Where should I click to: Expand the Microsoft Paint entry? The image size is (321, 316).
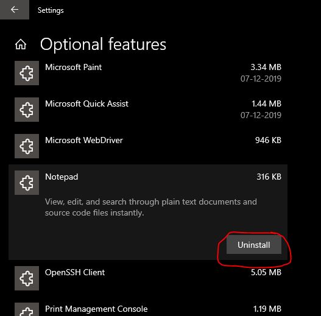pos(148,73)
